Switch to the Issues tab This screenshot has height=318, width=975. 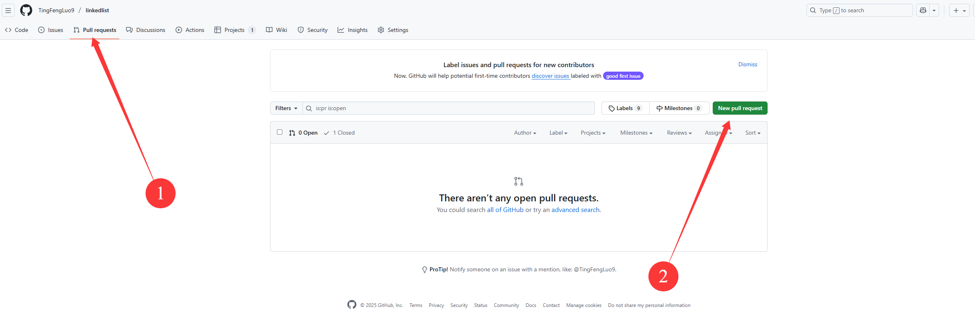(x=51, y=30)
